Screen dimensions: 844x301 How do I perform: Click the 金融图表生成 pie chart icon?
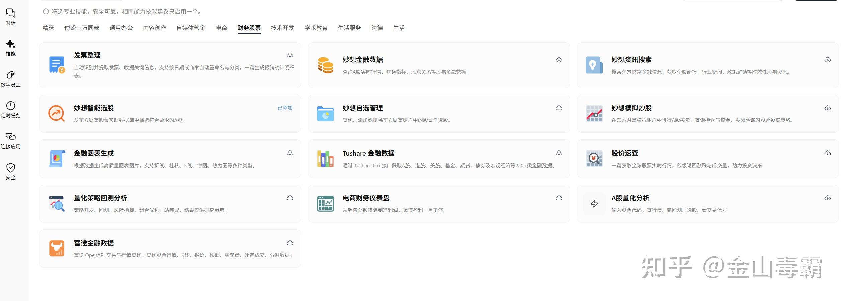click(57, 159)
